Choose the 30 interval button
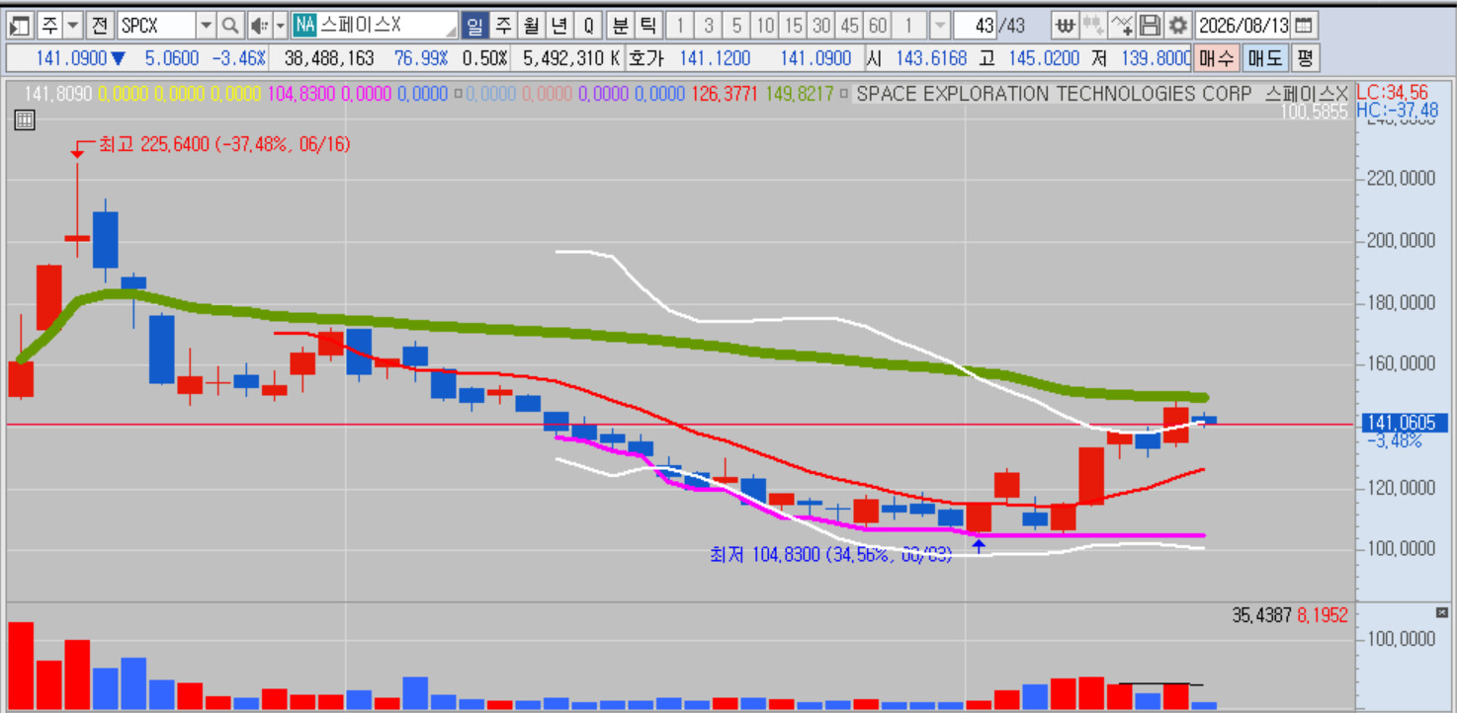1457x713 pixels. coord(821,25)
